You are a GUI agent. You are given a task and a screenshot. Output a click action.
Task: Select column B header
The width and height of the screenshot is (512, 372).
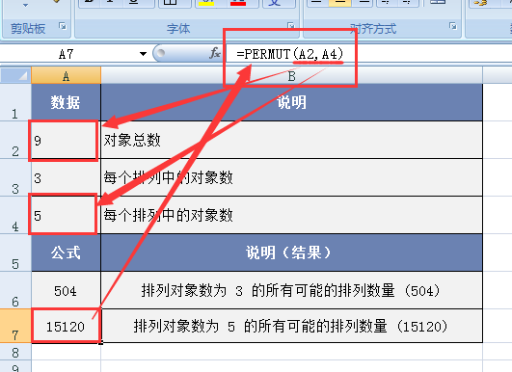(x=291, y=76)
